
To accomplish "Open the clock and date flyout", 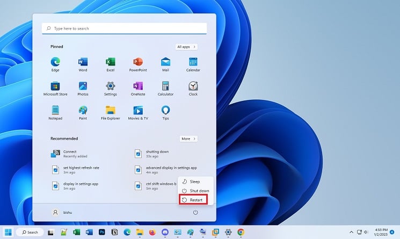I will [x=381, y=232].
